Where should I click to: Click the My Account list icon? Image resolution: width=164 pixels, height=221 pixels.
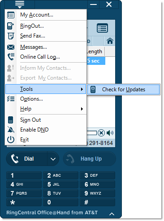point(11,15)
